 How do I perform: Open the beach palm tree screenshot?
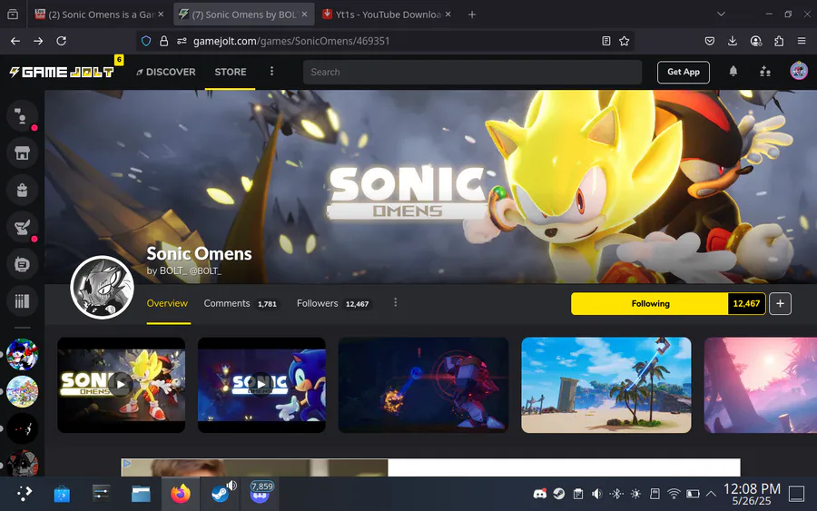coord(606,385)
